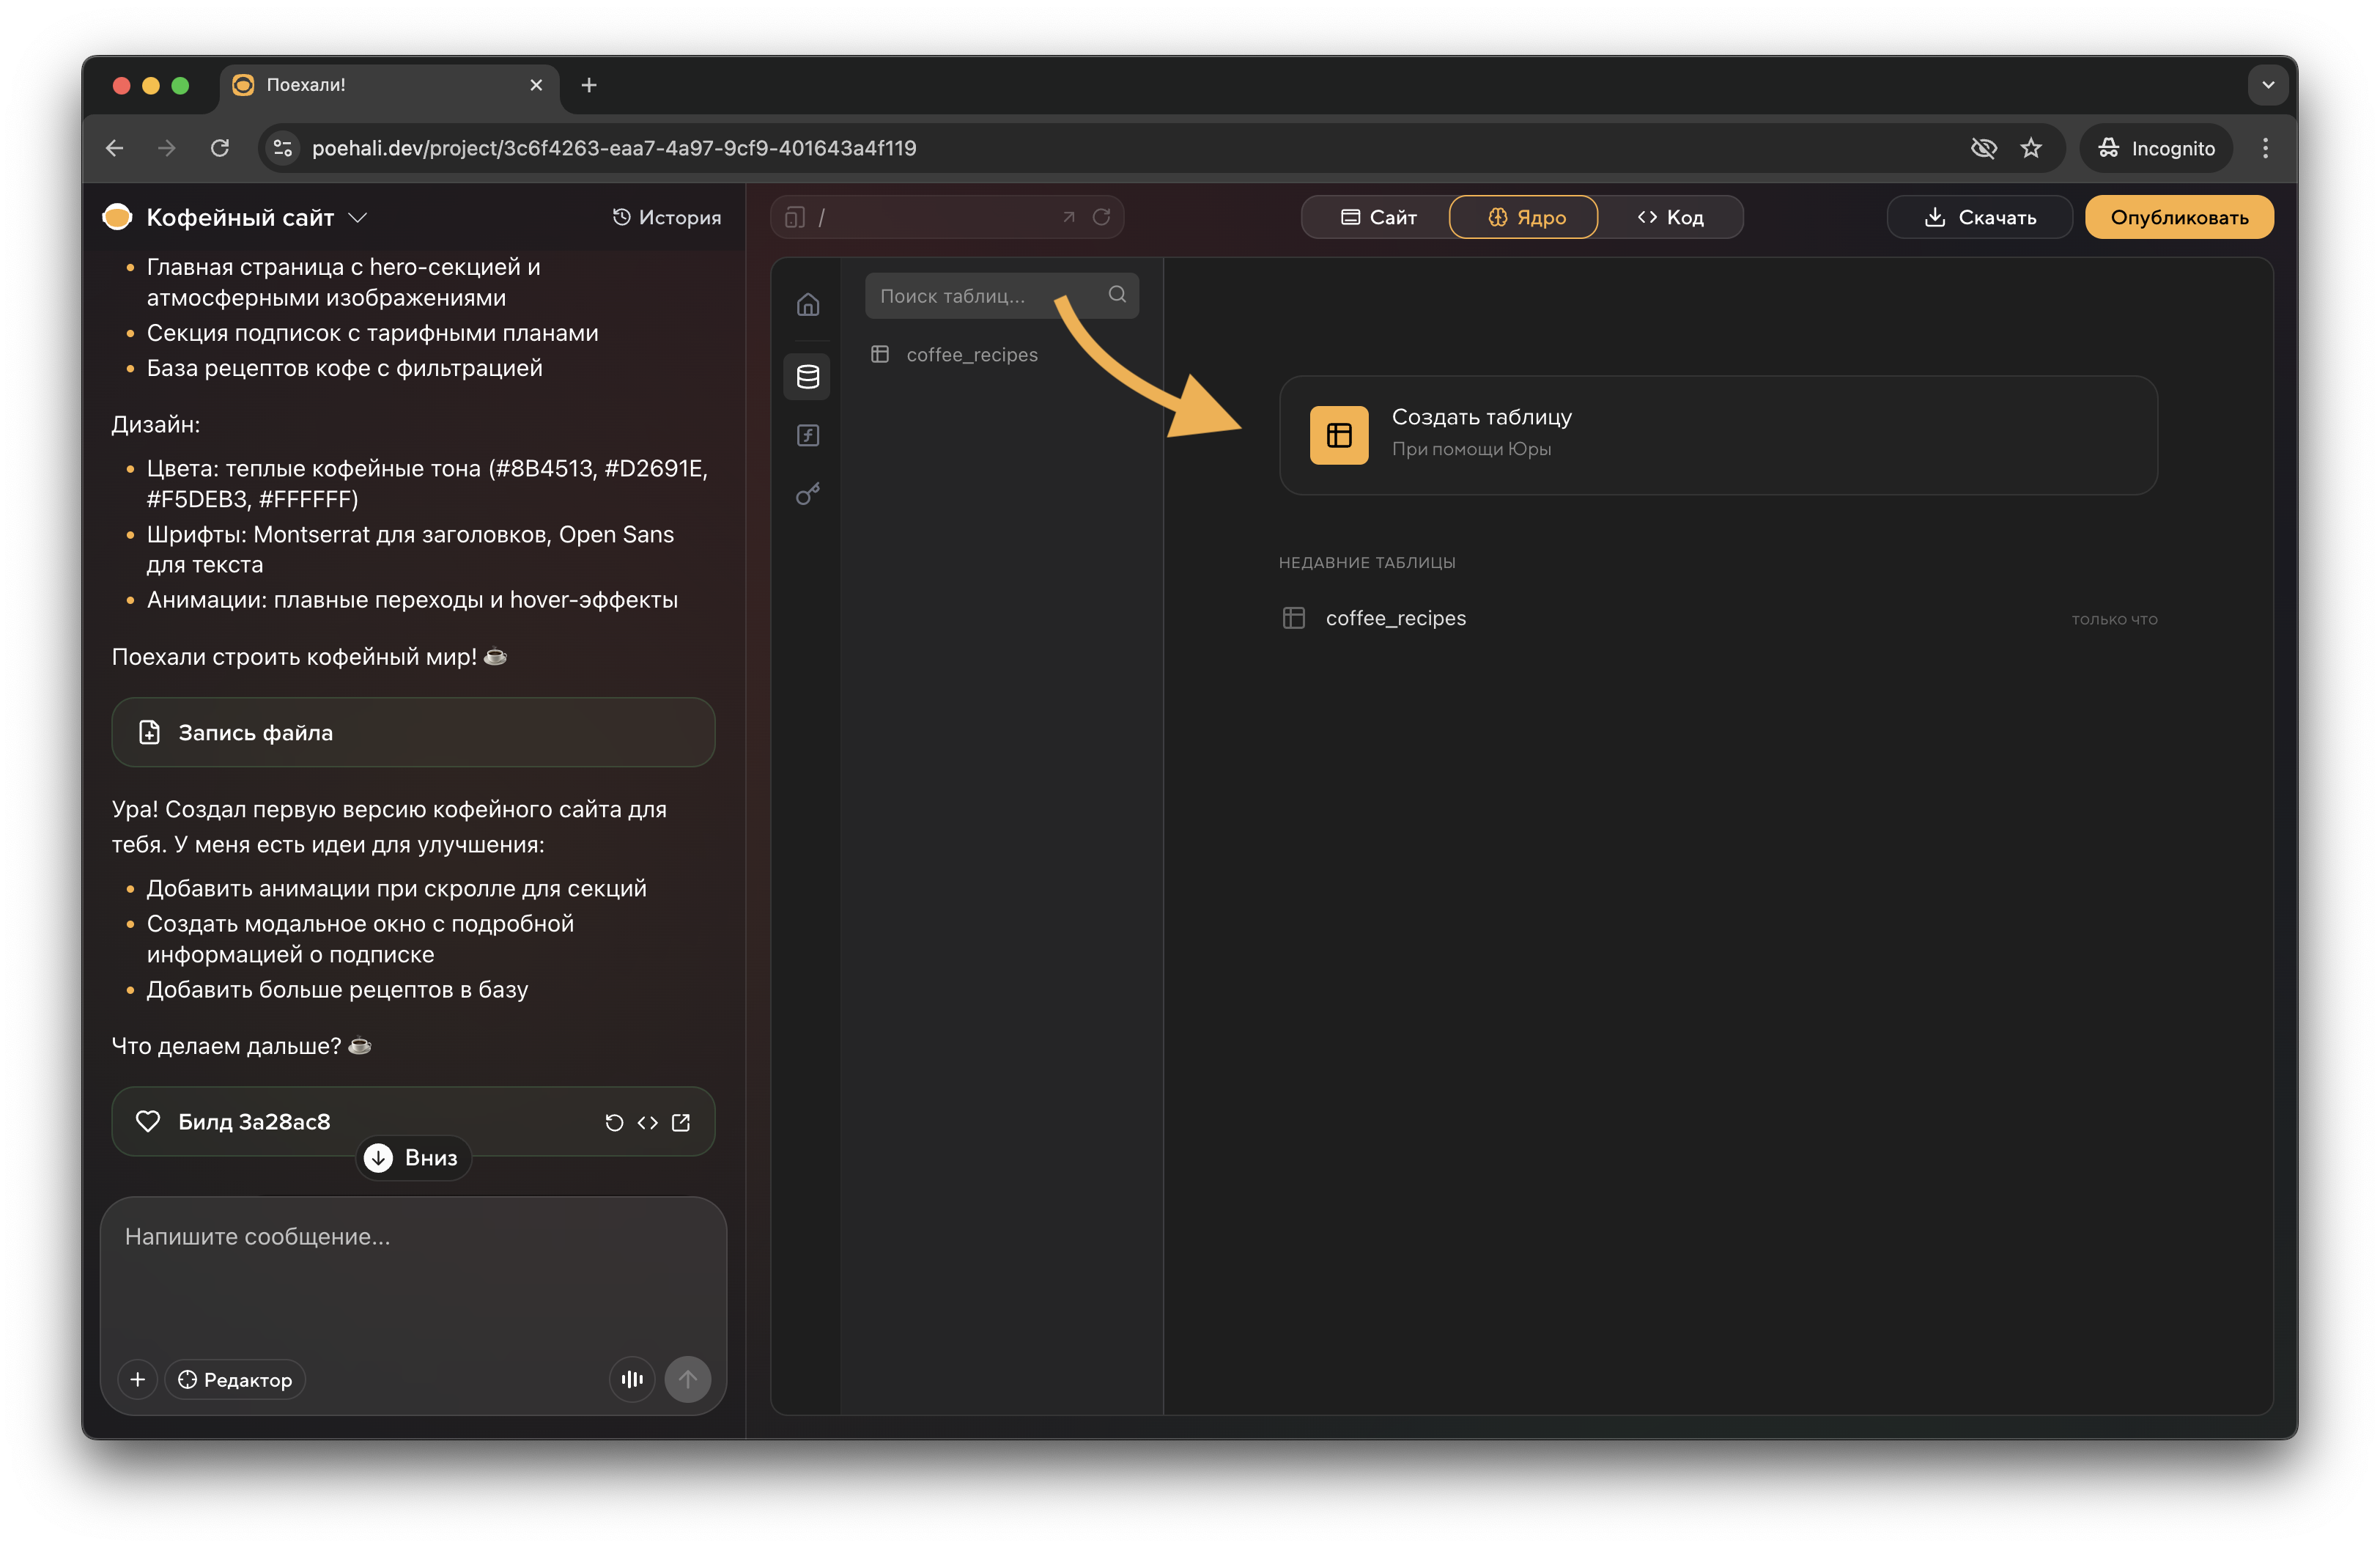Expand the browser tab search chevron
Screen dimensions: 2380x1548
tap(2267, 85)
